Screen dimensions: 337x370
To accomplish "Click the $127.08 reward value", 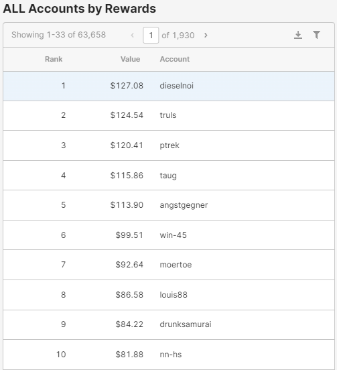I will [127, 86].
